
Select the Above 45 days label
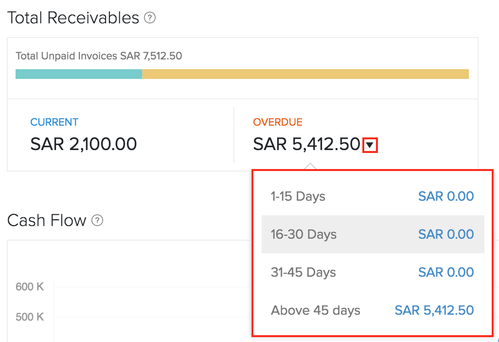coord(315,310)
